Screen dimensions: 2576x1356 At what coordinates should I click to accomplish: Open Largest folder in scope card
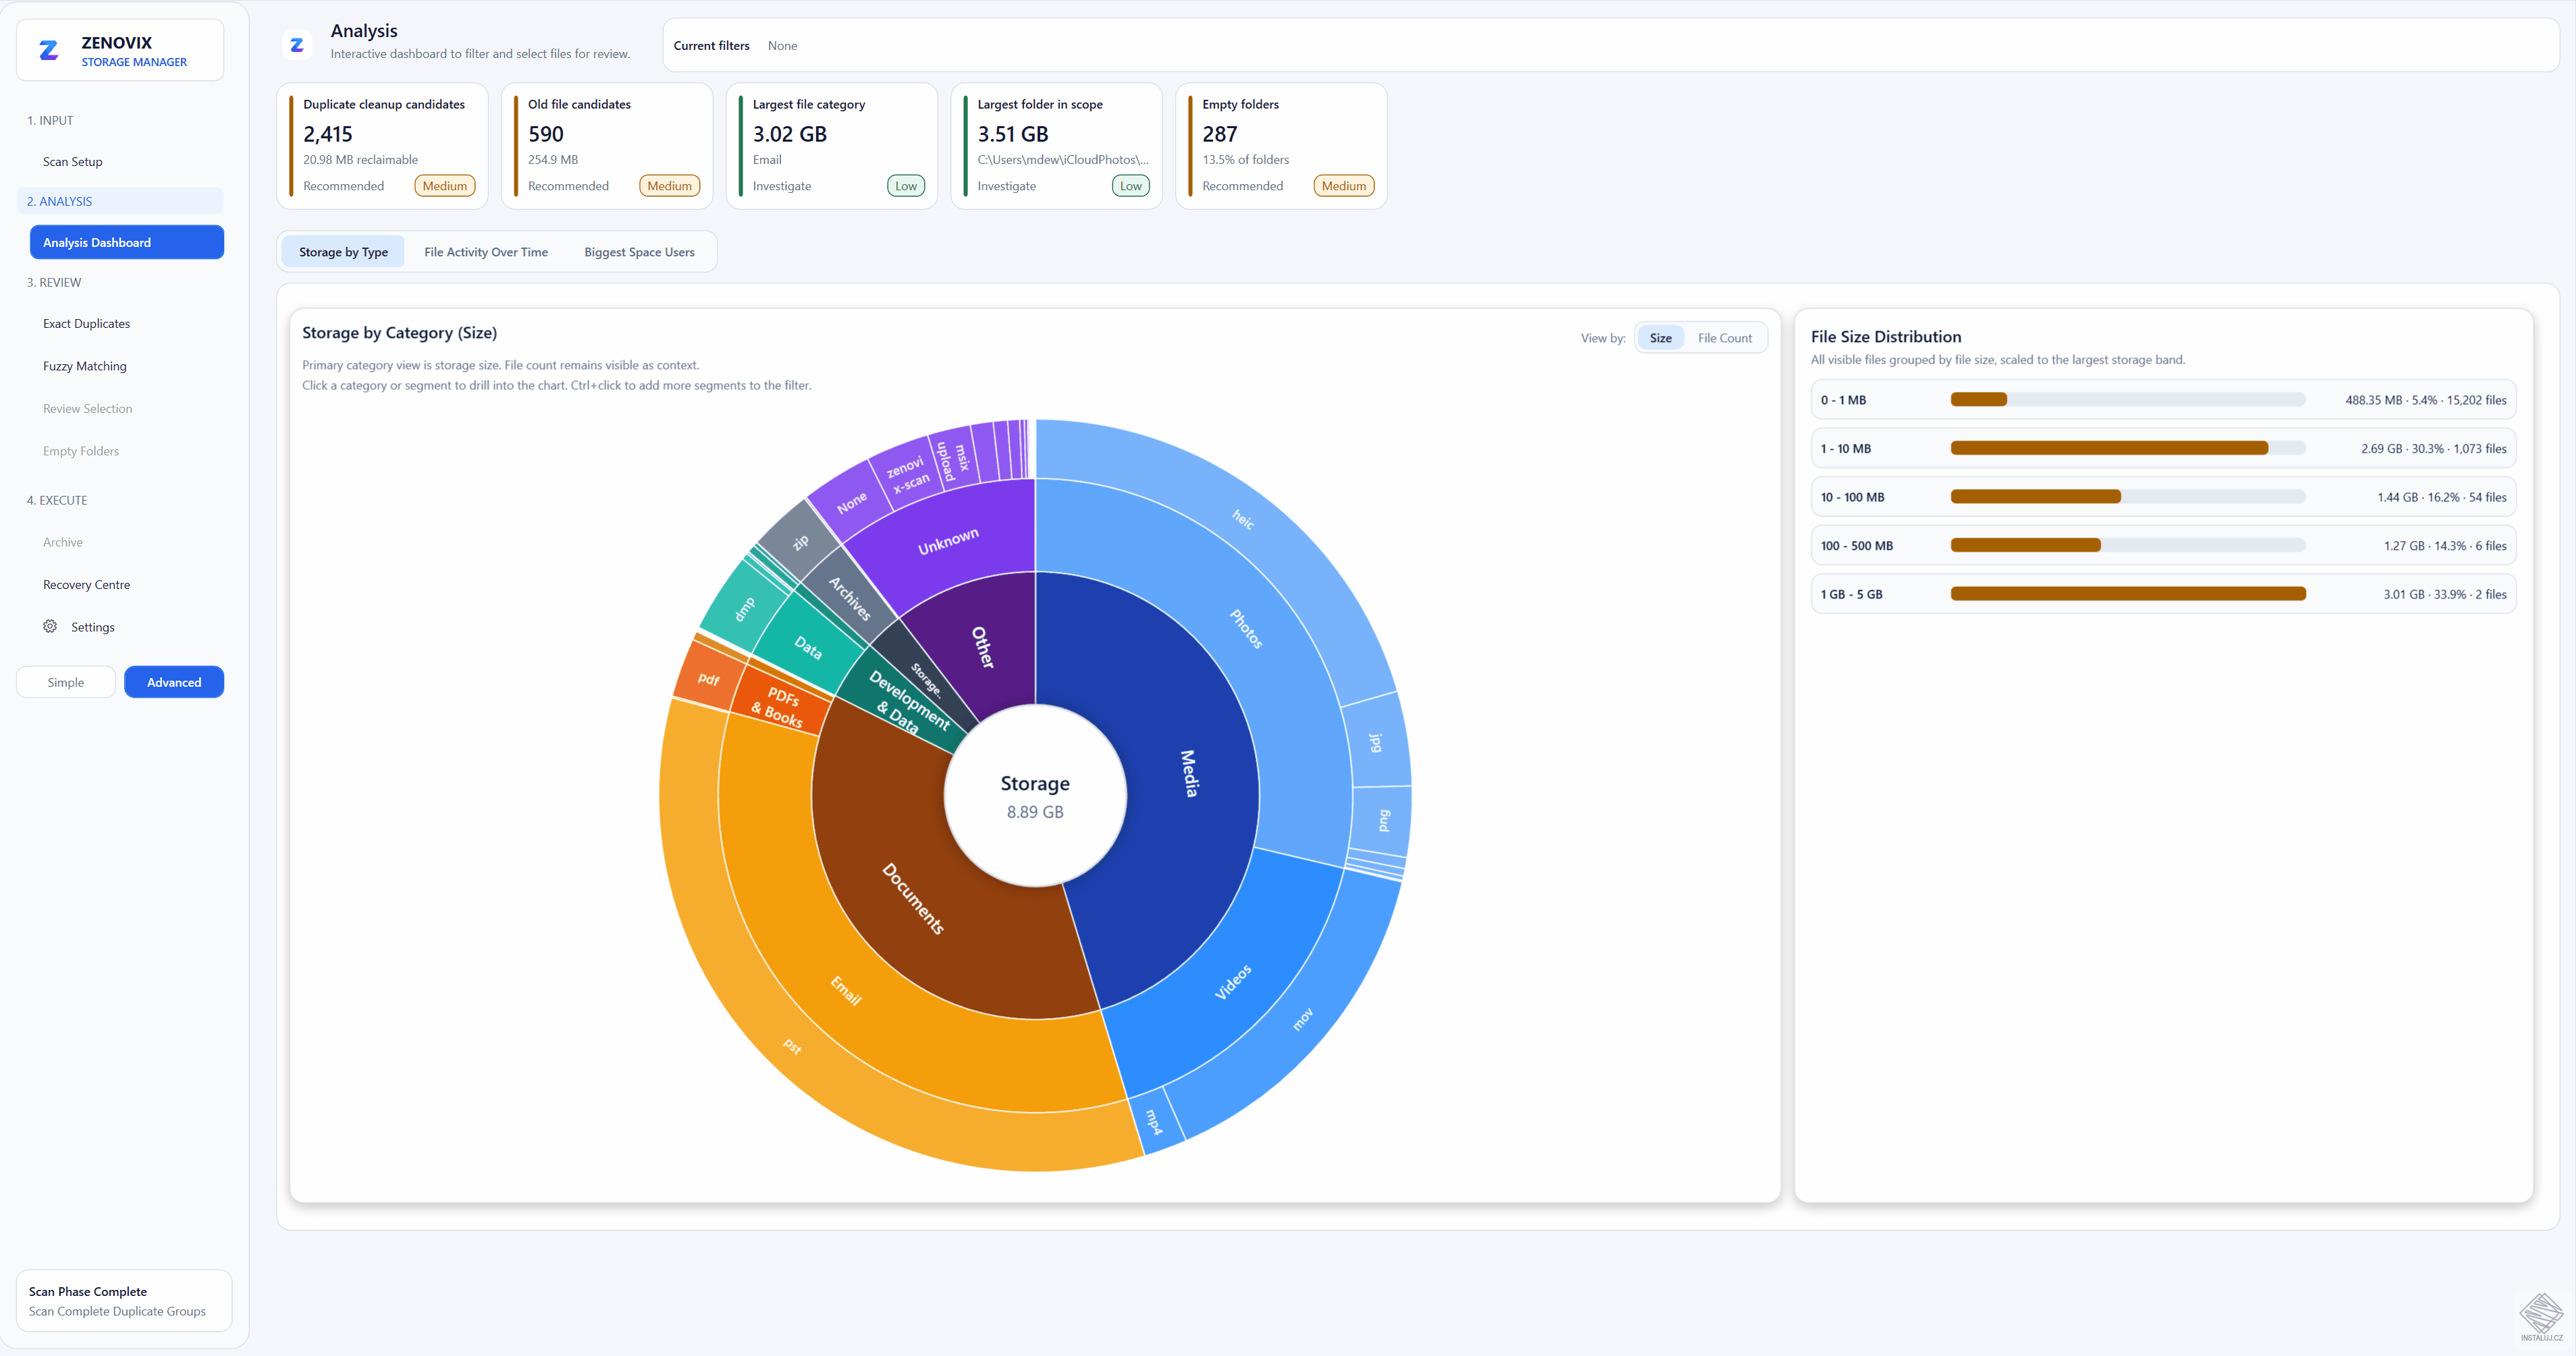[x=1057, y=146]
